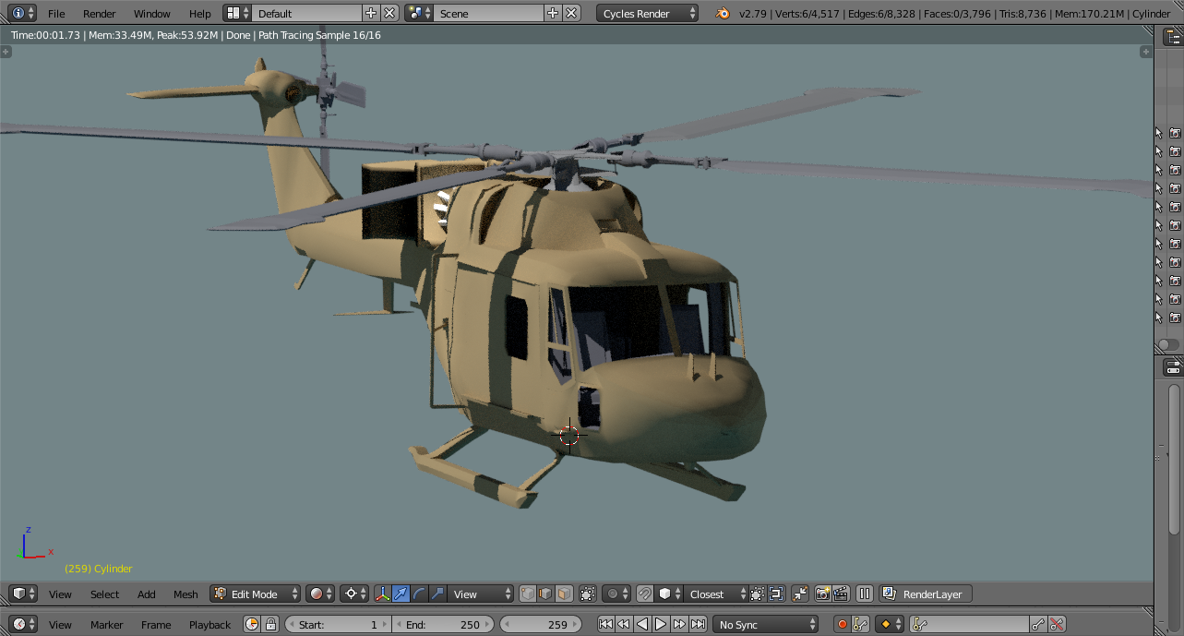1184x636 pixels.
Task: Toggle timeline playback range lock icon
Action: 270,624
